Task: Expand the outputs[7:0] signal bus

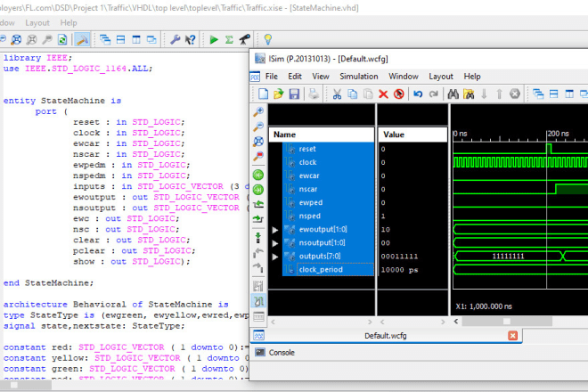Action: pyautogui.click(x=275, y=257)
